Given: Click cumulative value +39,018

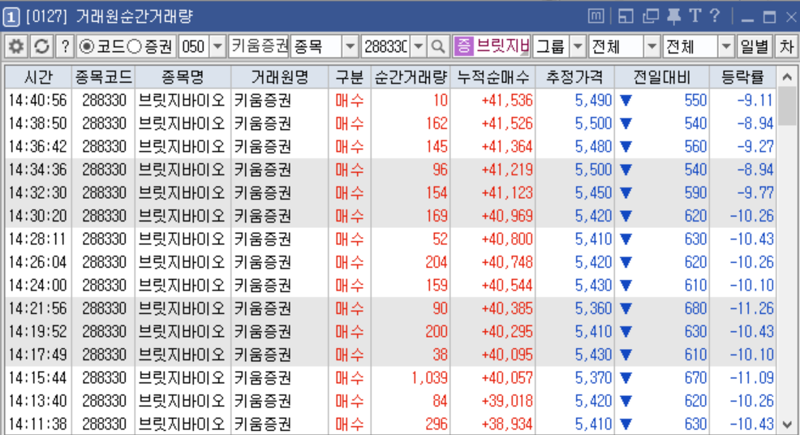Looking at the screenshot, I should (x=507, y=401).
